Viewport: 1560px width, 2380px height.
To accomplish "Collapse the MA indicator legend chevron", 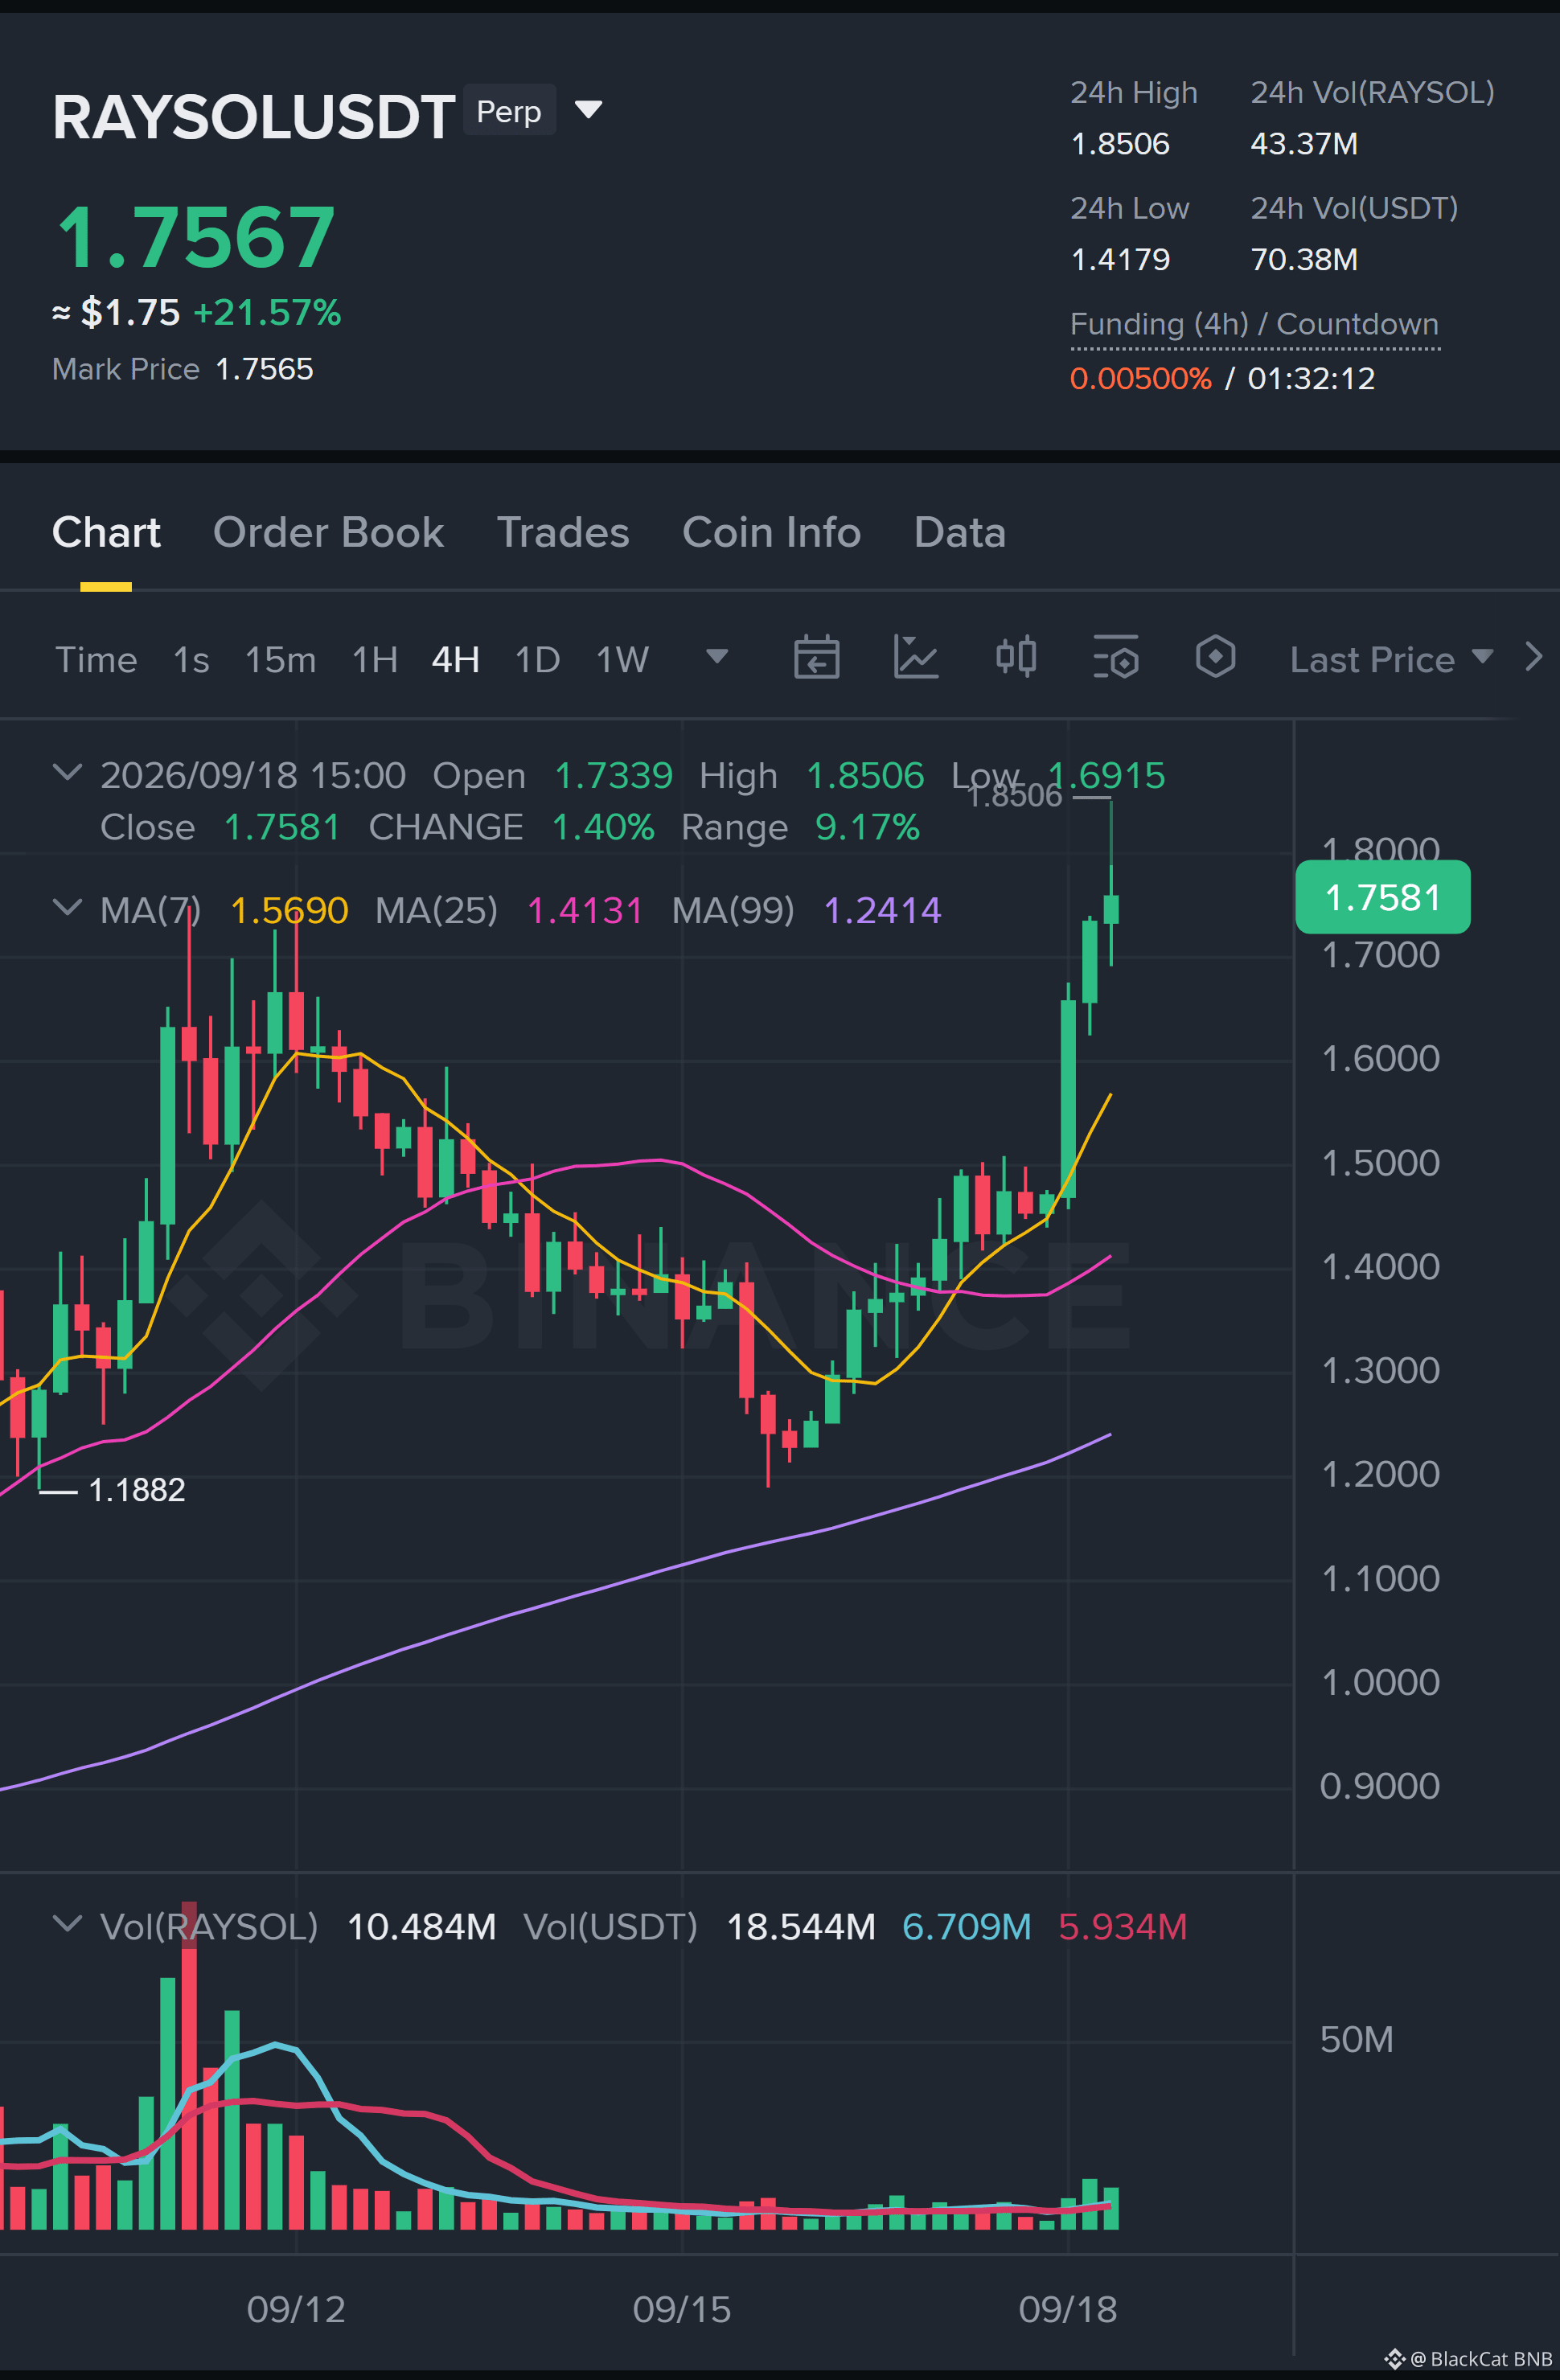I will pos(67,907).
